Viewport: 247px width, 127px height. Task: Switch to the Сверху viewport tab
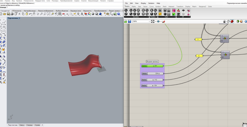coord(22,125)
